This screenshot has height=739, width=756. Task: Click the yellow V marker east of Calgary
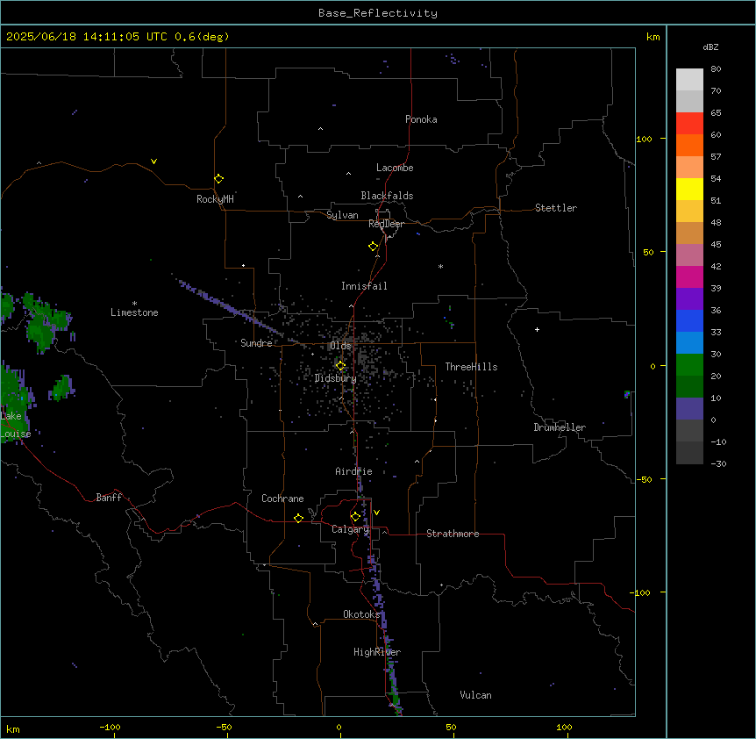(376, 513)
